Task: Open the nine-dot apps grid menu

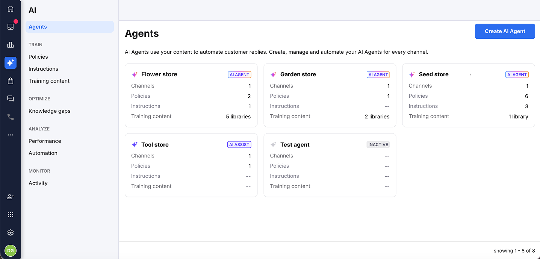Action: (11, 215)
